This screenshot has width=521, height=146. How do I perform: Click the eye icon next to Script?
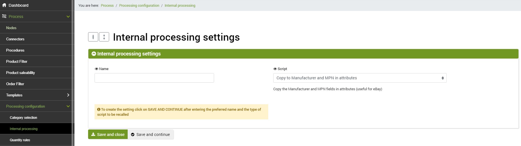(x=275, y=69)
